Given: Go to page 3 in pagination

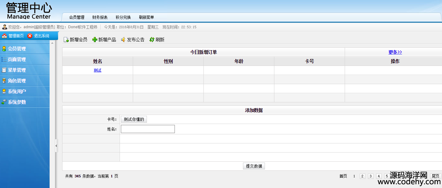Looking at the screenshot, I should coord(370,176).
